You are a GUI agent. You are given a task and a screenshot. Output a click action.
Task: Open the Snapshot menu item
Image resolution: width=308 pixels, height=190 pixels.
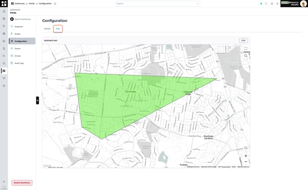(19, 27)
